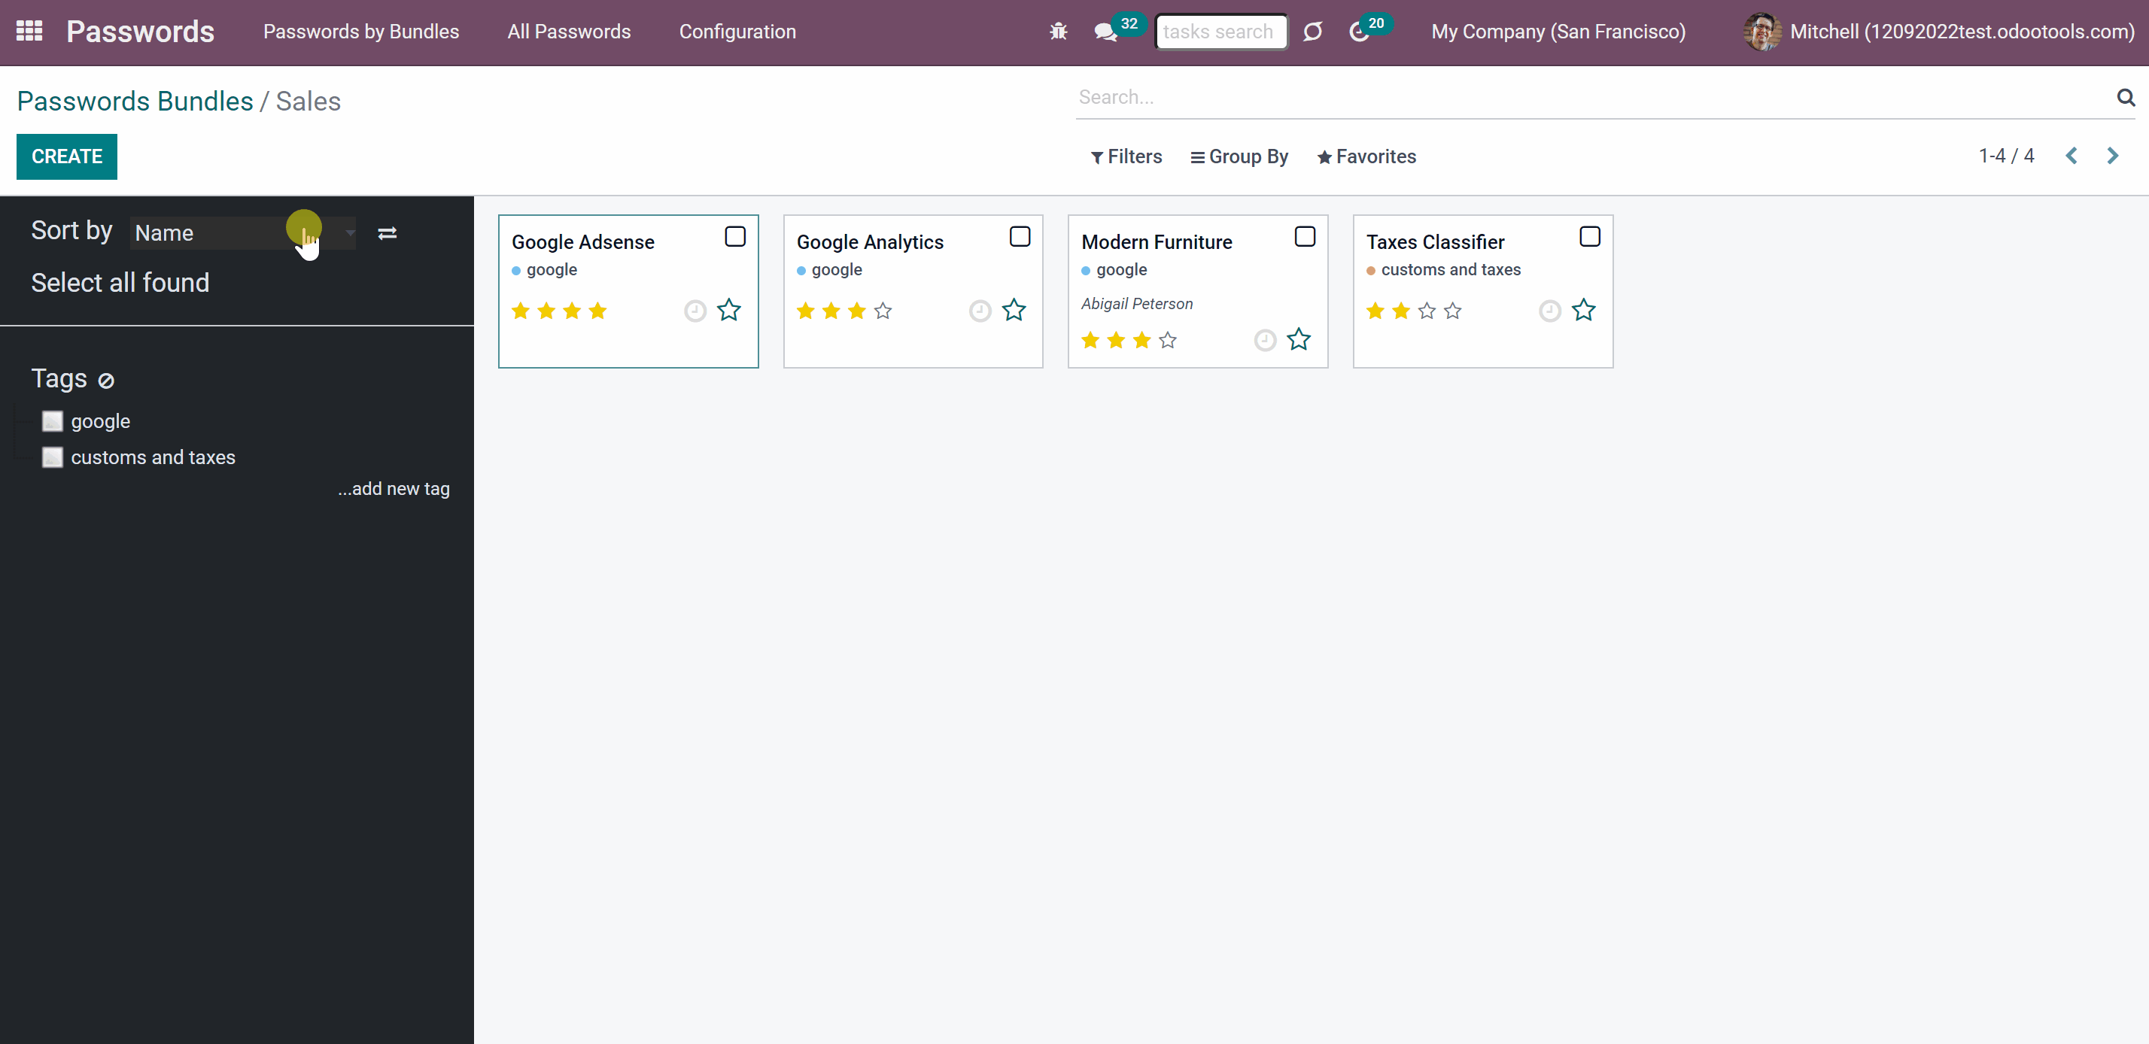
Task: Select the Taxes Classifier card checkbox
Action: [x=1590, y=237]
